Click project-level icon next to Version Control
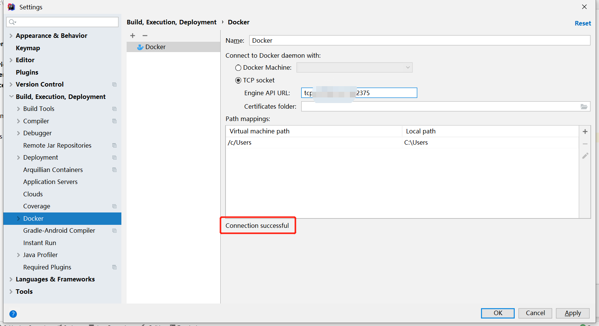This screenshot has width=599, height=326. point(115,85)
